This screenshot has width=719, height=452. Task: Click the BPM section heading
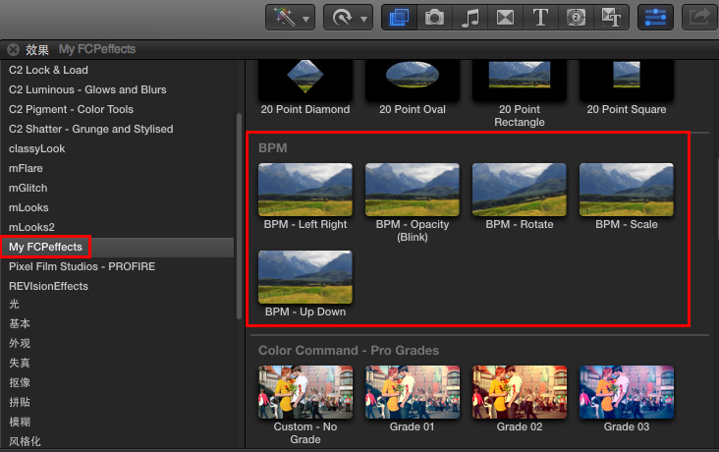point(273,147)
